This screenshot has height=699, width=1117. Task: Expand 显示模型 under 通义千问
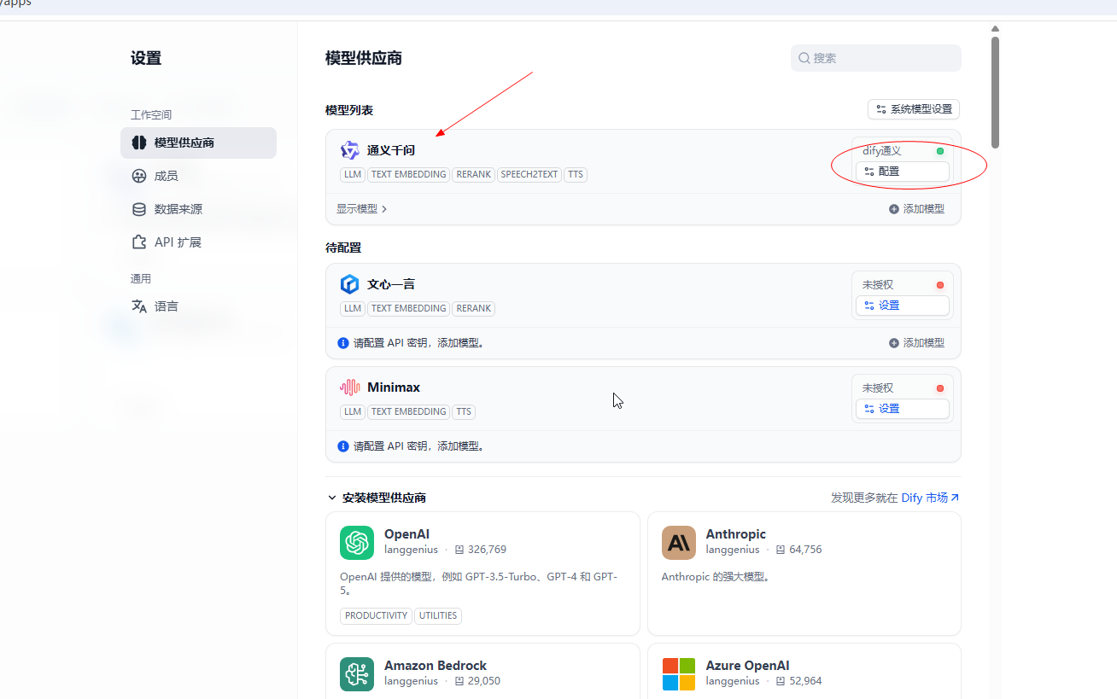click(x=362, y=209)
